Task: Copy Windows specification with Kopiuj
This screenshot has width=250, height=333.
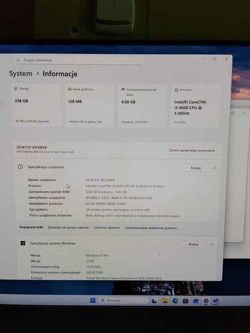Action: [193, 244]
